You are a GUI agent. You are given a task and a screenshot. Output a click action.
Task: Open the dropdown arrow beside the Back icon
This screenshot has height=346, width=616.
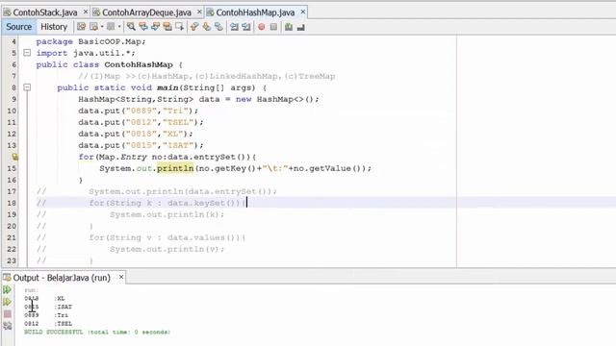(x=102, y=27)
